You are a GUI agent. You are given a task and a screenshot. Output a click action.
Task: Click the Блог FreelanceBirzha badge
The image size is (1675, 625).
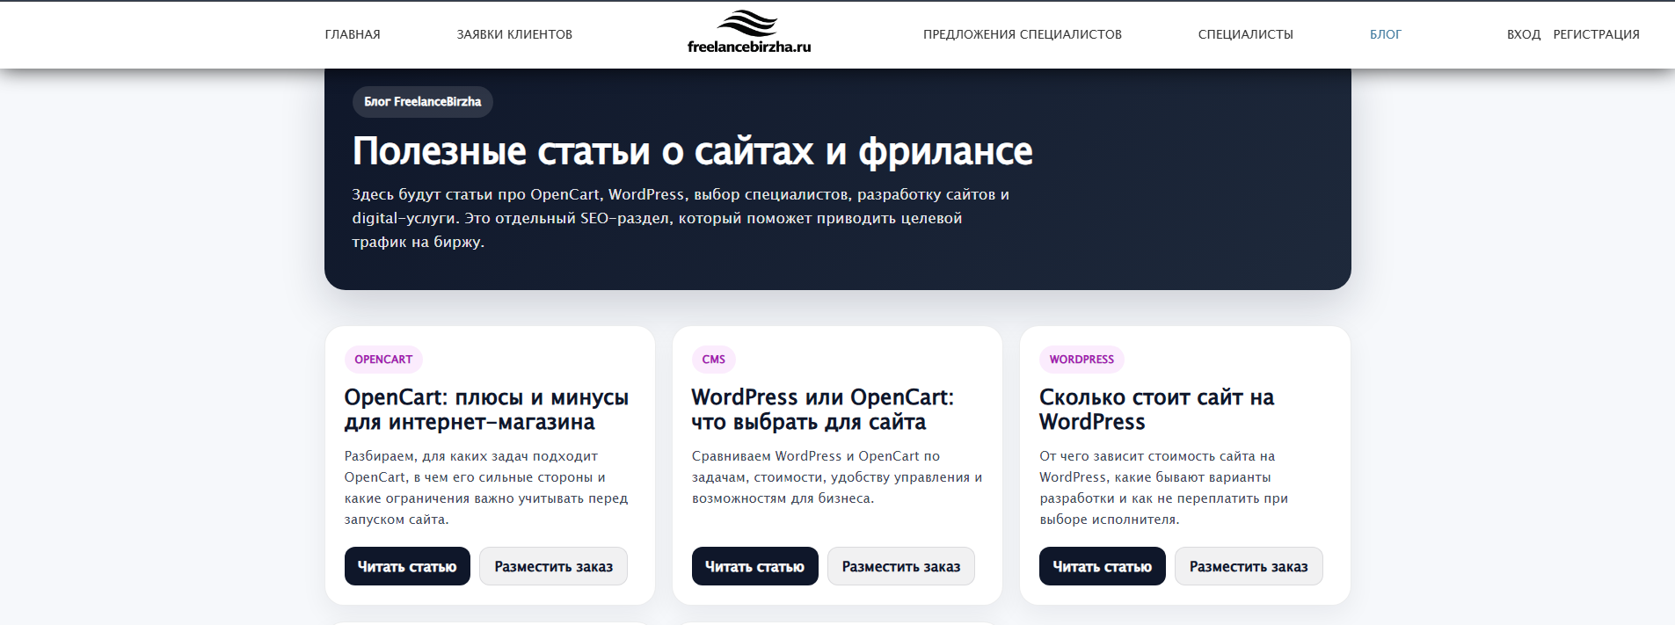coord(423,102)
